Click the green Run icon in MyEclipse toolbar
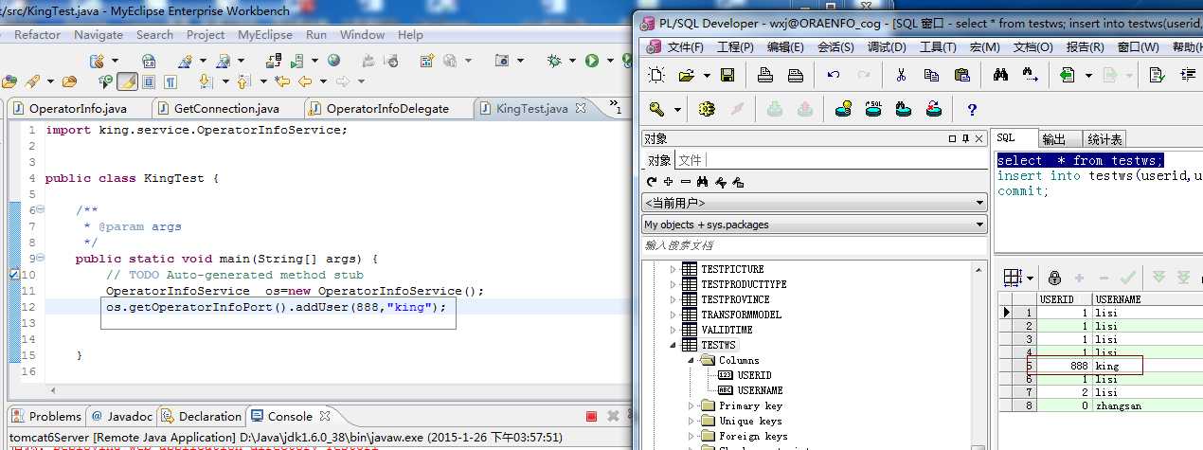 (592, 61)
